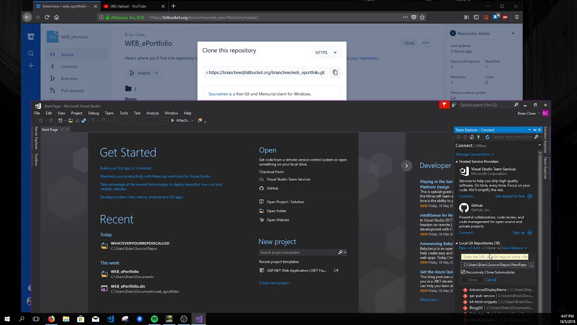
Task: Click Team Explorer Refresh icon
Action: (487, 137)
